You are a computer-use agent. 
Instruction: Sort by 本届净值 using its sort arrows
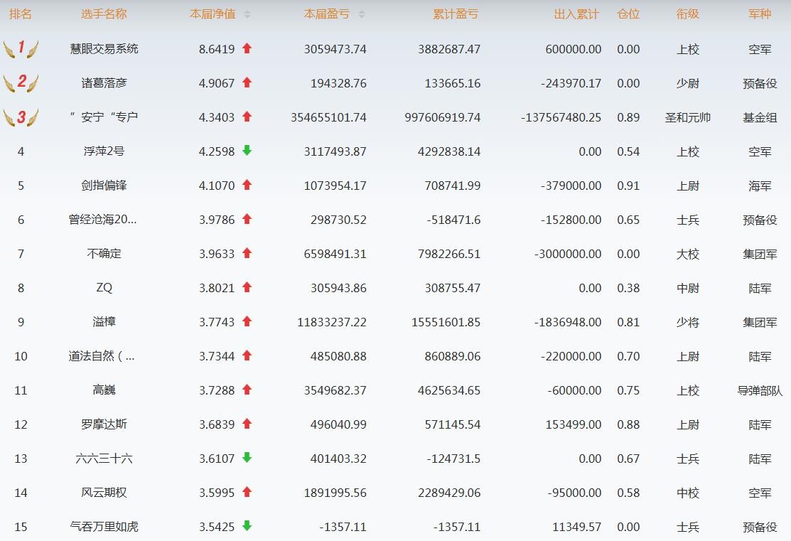247,14
